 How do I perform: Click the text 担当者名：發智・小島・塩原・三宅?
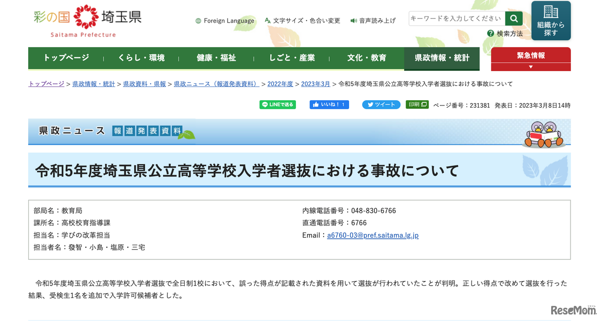tap(90, 248)
